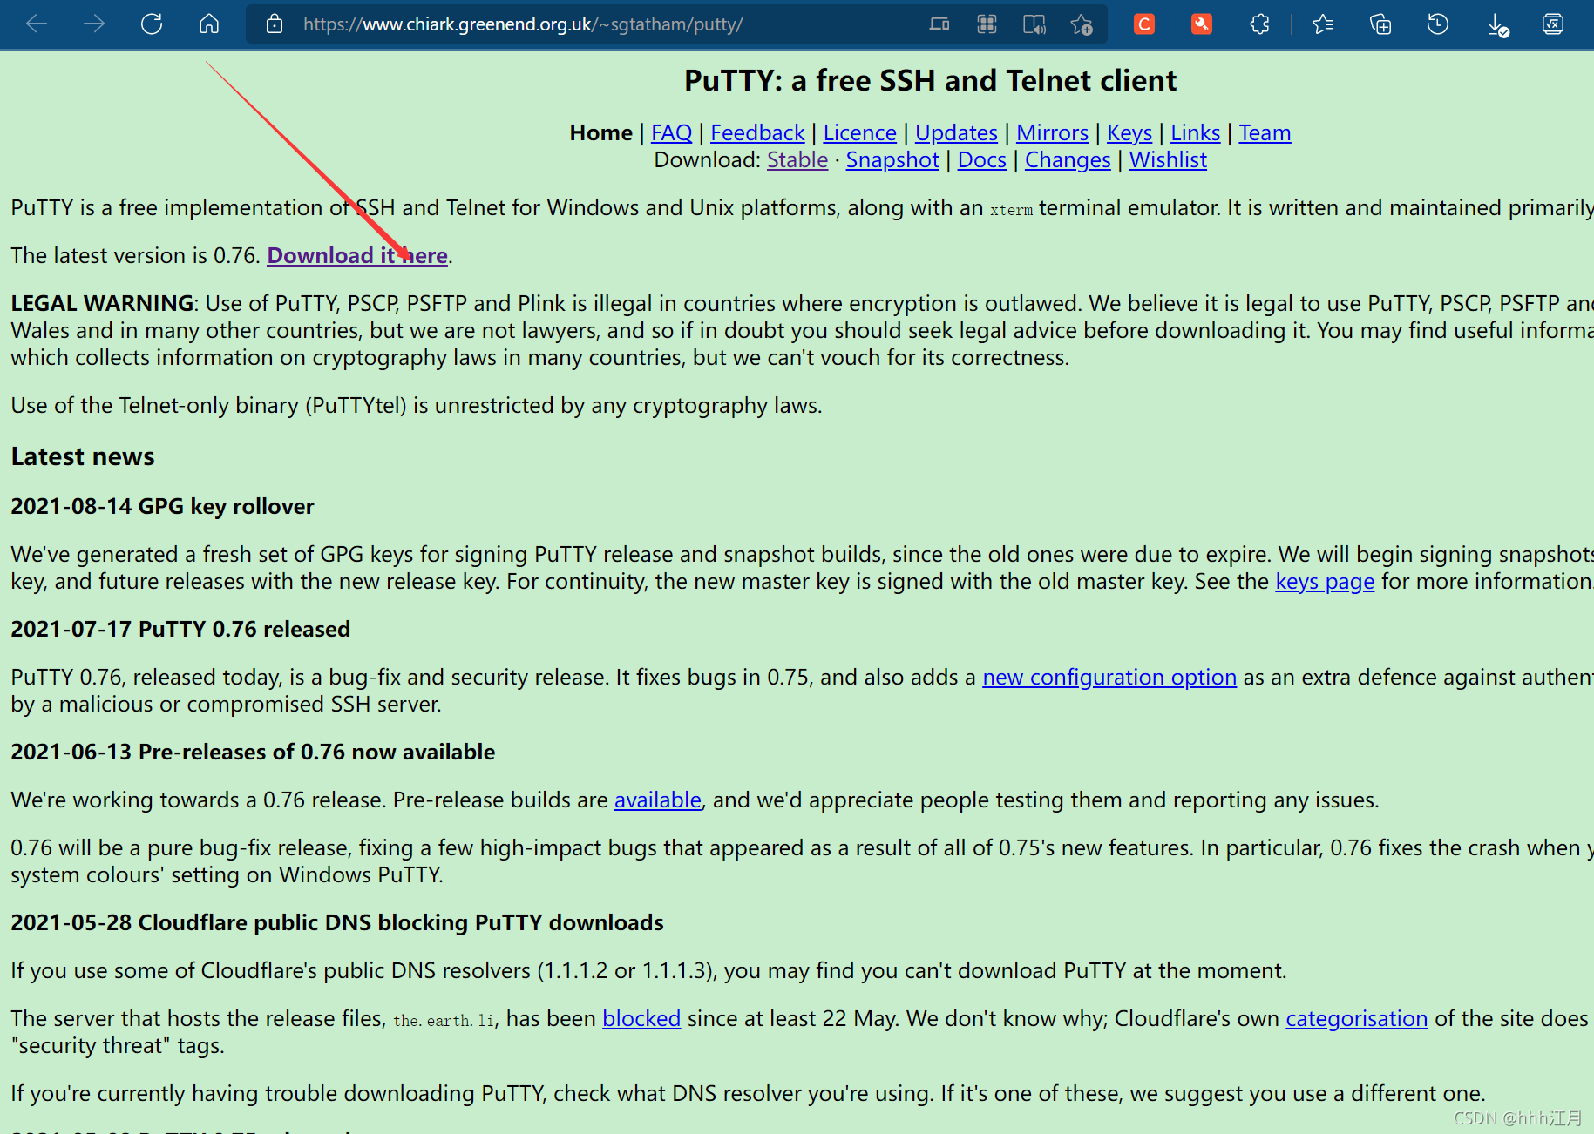Open the FAQ page link
This screenshot has width=1594, height=1134.
(671, 133)
